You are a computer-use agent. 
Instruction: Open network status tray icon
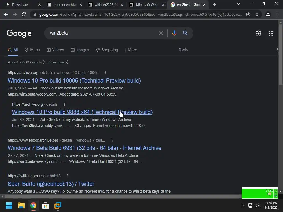point(250,205)
